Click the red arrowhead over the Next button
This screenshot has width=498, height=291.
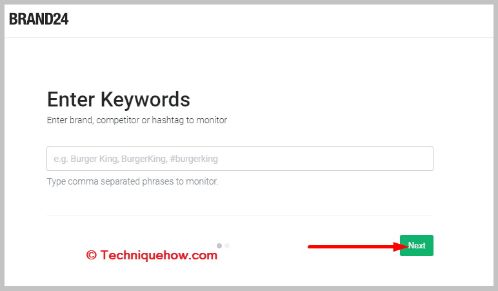(x=401, y=246)
